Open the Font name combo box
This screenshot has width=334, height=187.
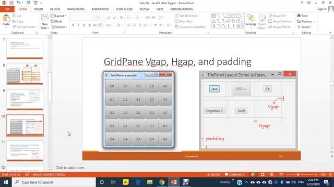pos(83,18)
